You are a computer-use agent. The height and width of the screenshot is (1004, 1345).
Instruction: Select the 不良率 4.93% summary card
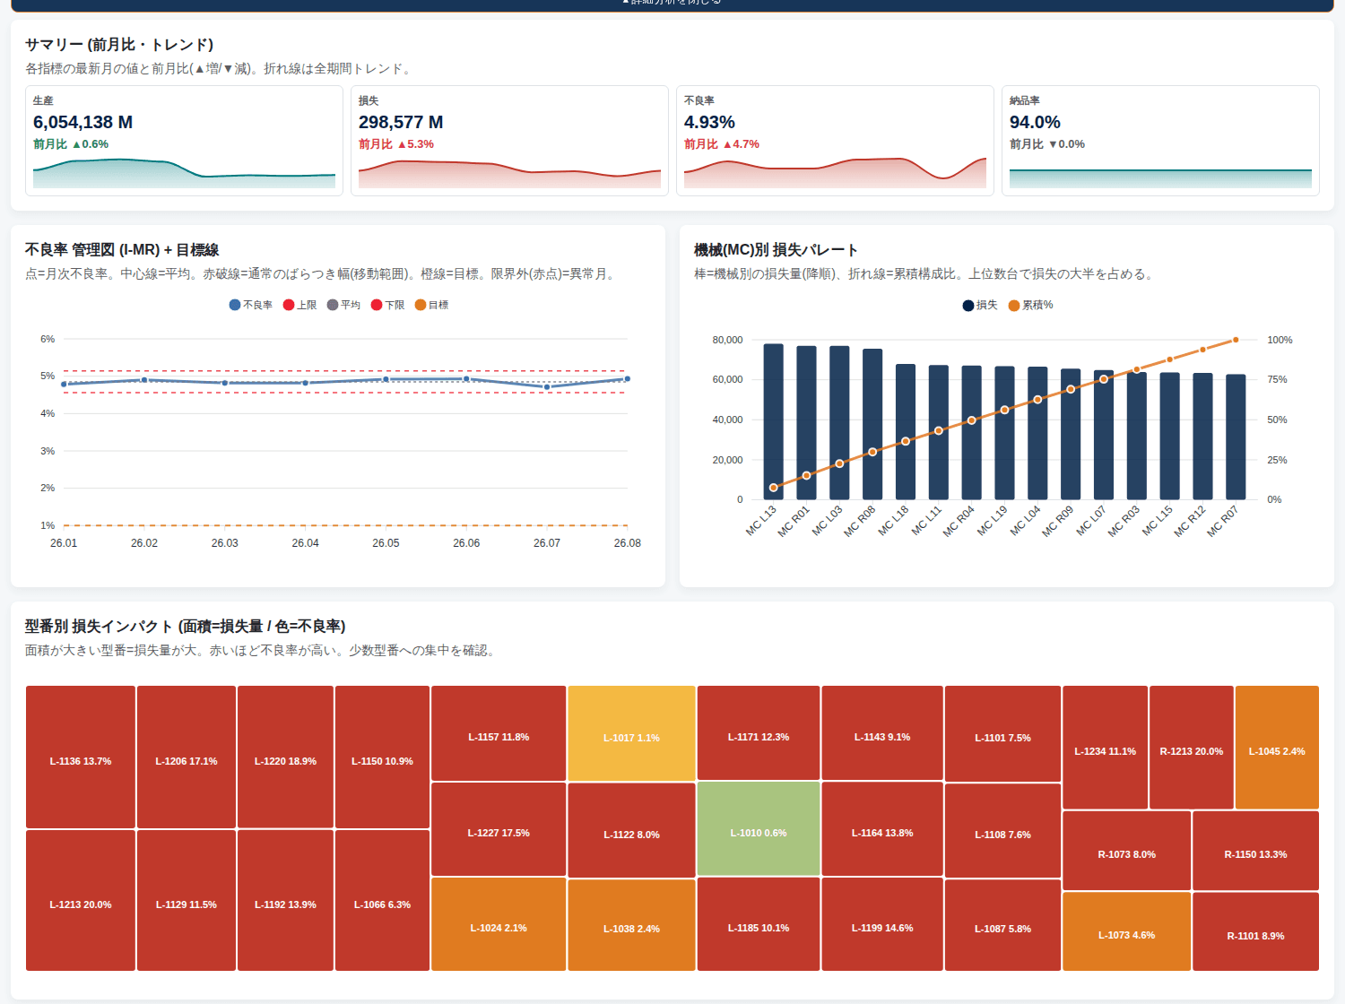point(835,141)
